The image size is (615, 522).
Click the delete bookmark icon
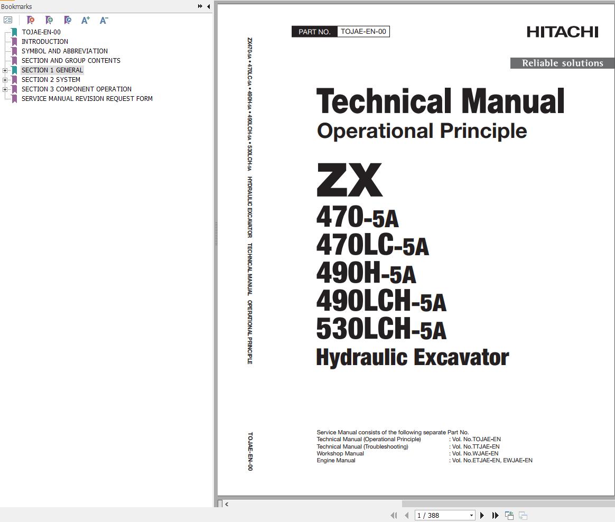click(30, 20)
